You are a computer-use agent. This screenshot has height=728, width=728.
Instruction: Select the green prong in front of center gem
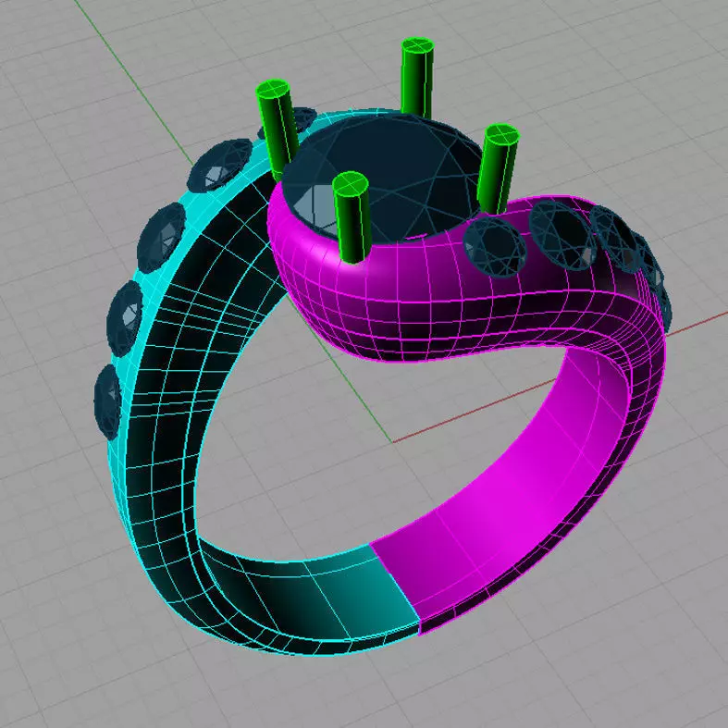[352, 217]
